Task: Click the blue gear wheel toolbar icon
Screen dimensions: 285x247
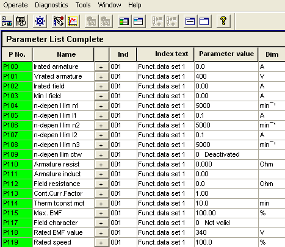Action: pos(40,21)
